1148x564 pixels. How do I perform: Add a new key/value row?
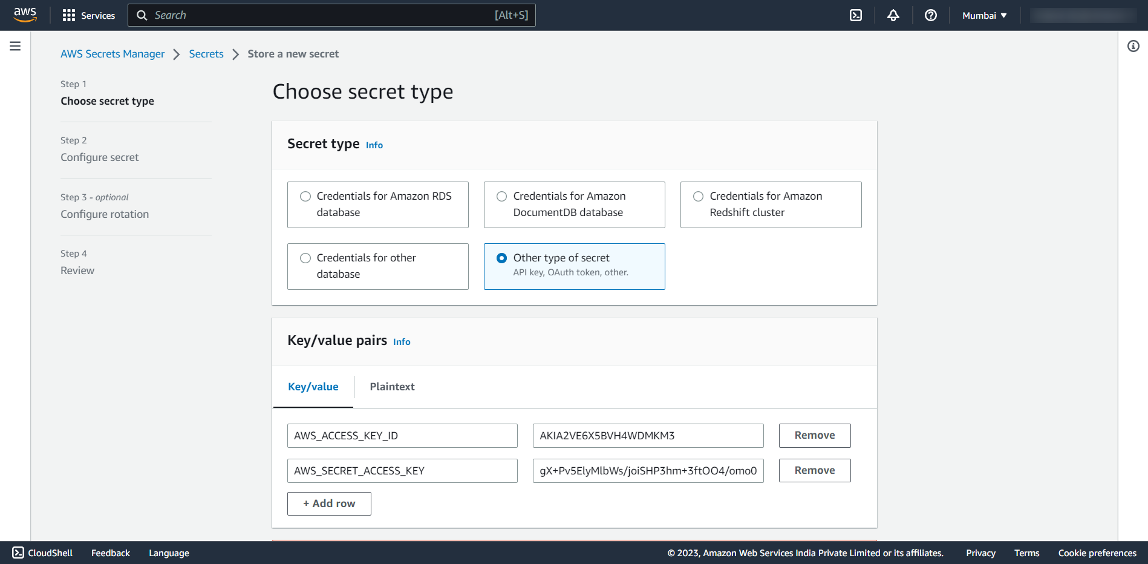329,503
